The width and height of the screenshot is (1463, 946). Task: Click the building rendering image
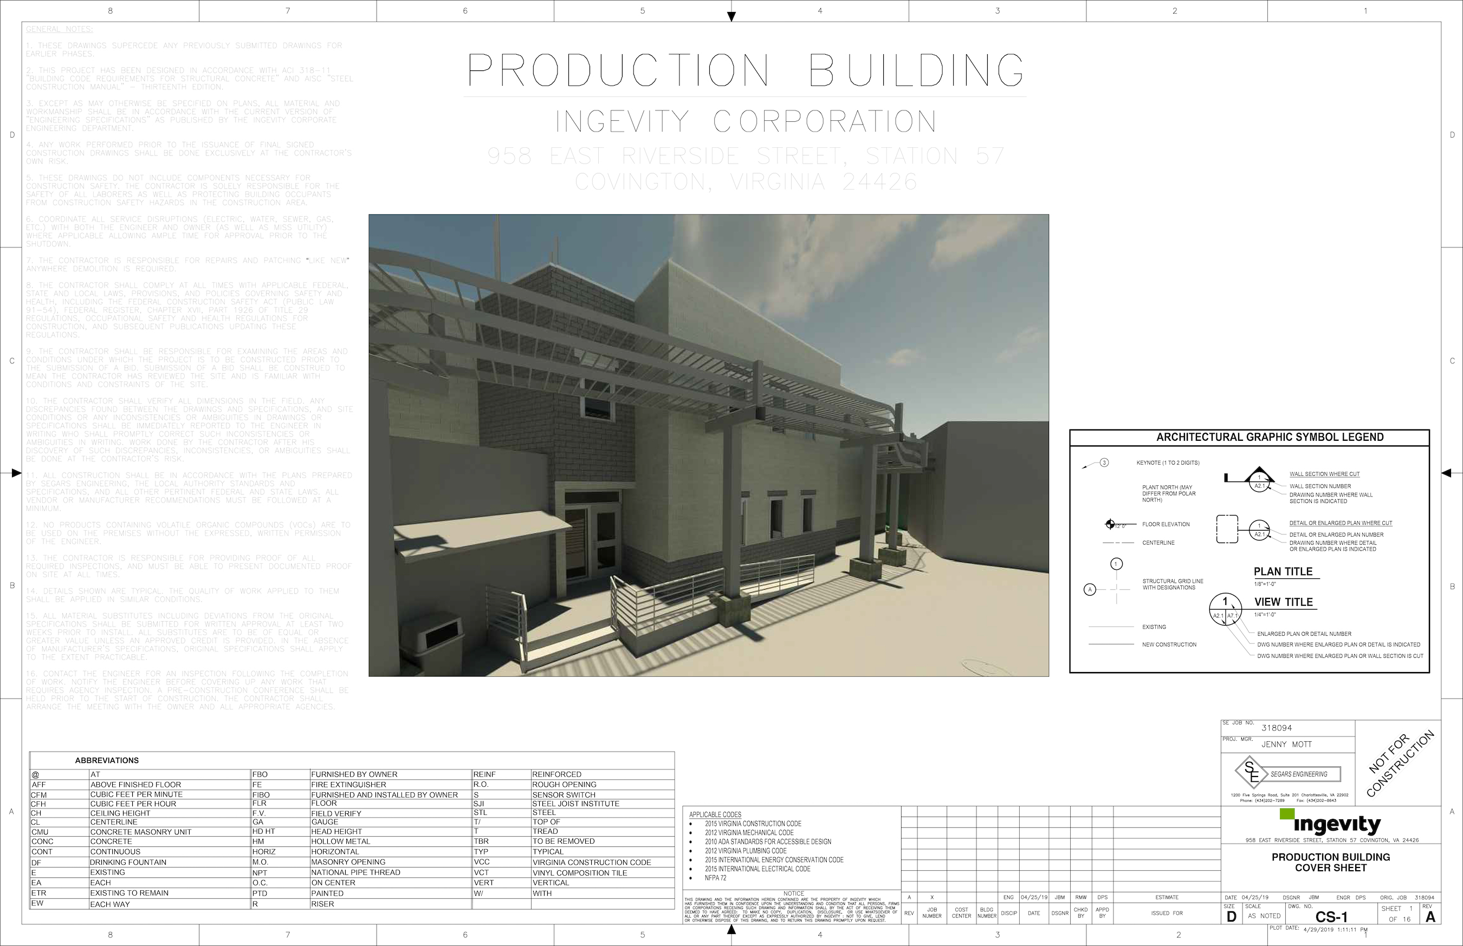pos(709,445)
